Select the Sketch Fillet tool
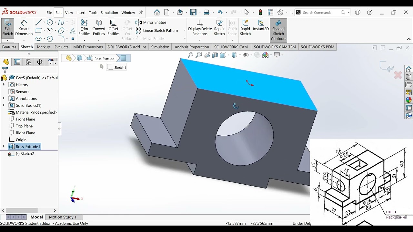Screen dimensions: 413x232 (61, 39)
